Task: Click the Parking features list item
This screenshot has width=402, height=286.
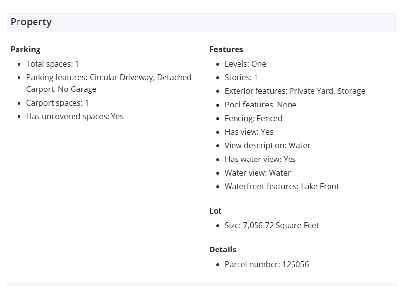Action: point(109,83)
